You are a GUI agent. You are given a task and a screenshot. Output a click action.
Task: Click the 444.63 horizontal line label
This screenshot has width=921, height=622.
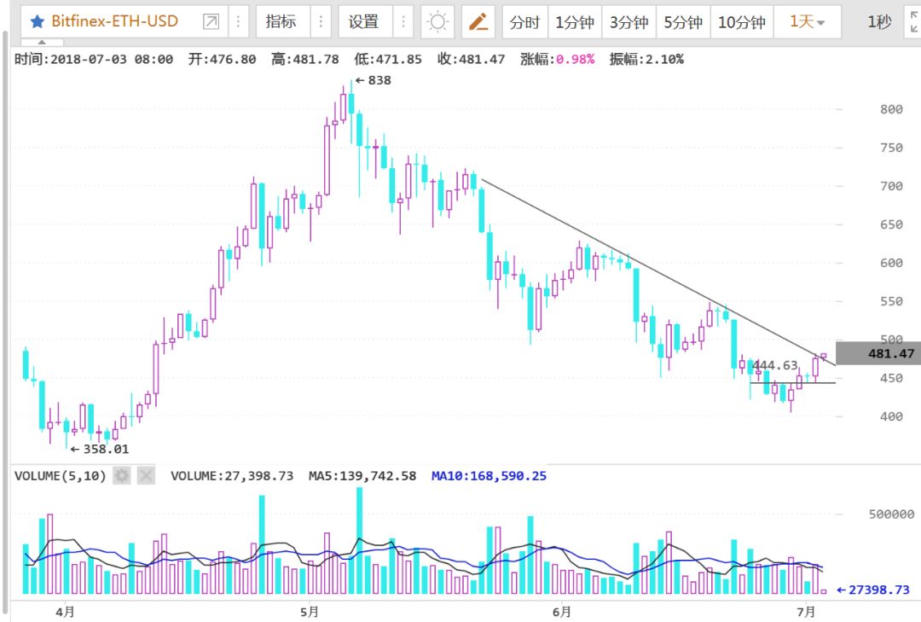click(x=775, y=366)
